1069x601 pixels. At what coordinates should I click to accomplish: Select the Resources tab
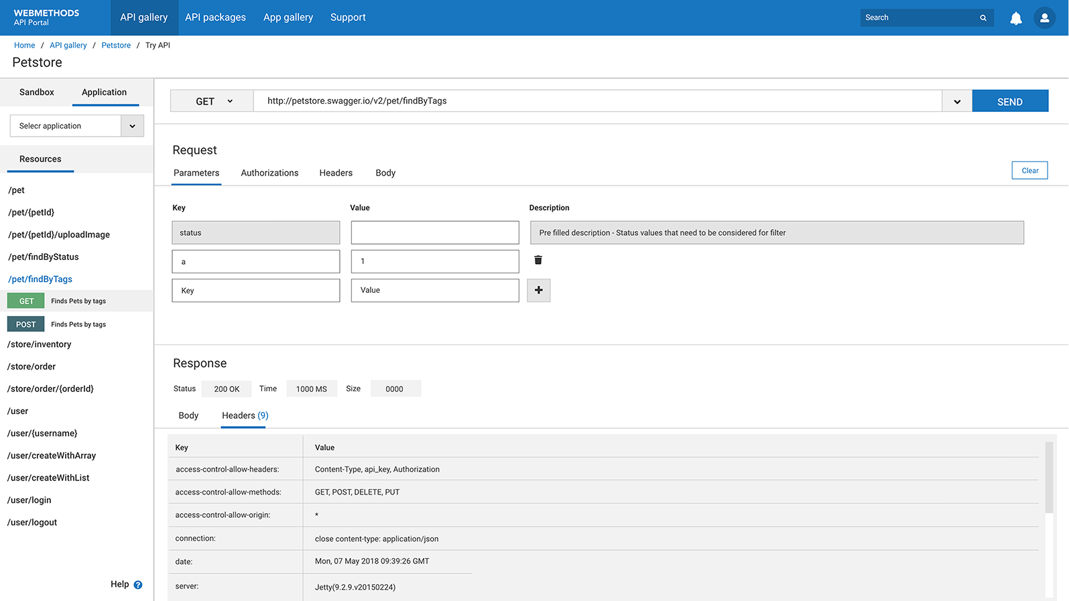[x=40, y=159]
